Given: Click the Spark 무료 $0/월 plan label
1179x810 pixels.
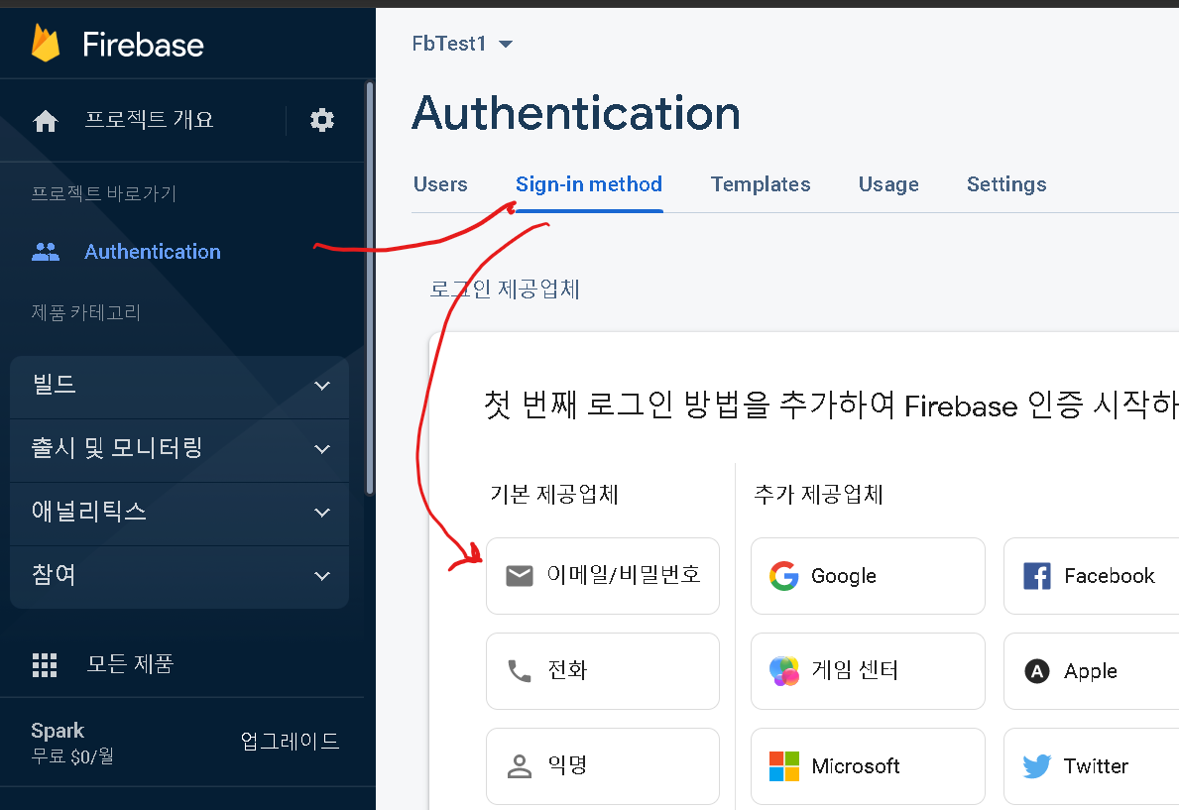Looking at the screenshot, I should pos(72,743).
